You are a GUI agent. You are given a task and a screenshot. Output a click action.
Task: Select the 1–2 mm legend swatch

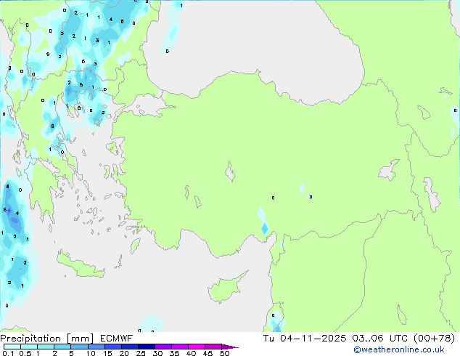[46, 347]
